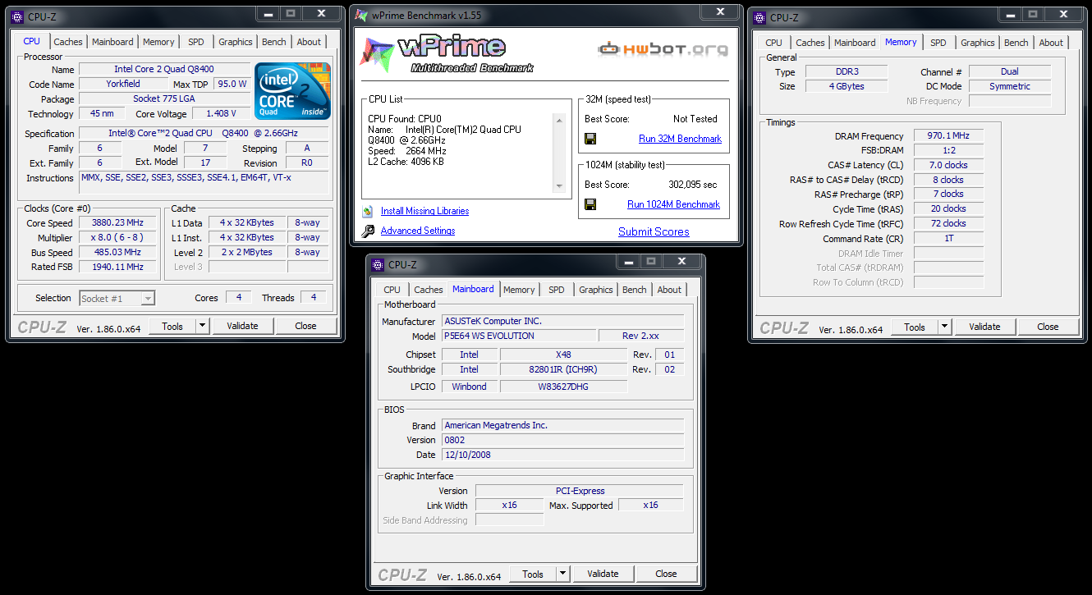Screen dimensions: 1092x595
Task: Click Memory size value 4 GBytes
Action: point(846,86)
